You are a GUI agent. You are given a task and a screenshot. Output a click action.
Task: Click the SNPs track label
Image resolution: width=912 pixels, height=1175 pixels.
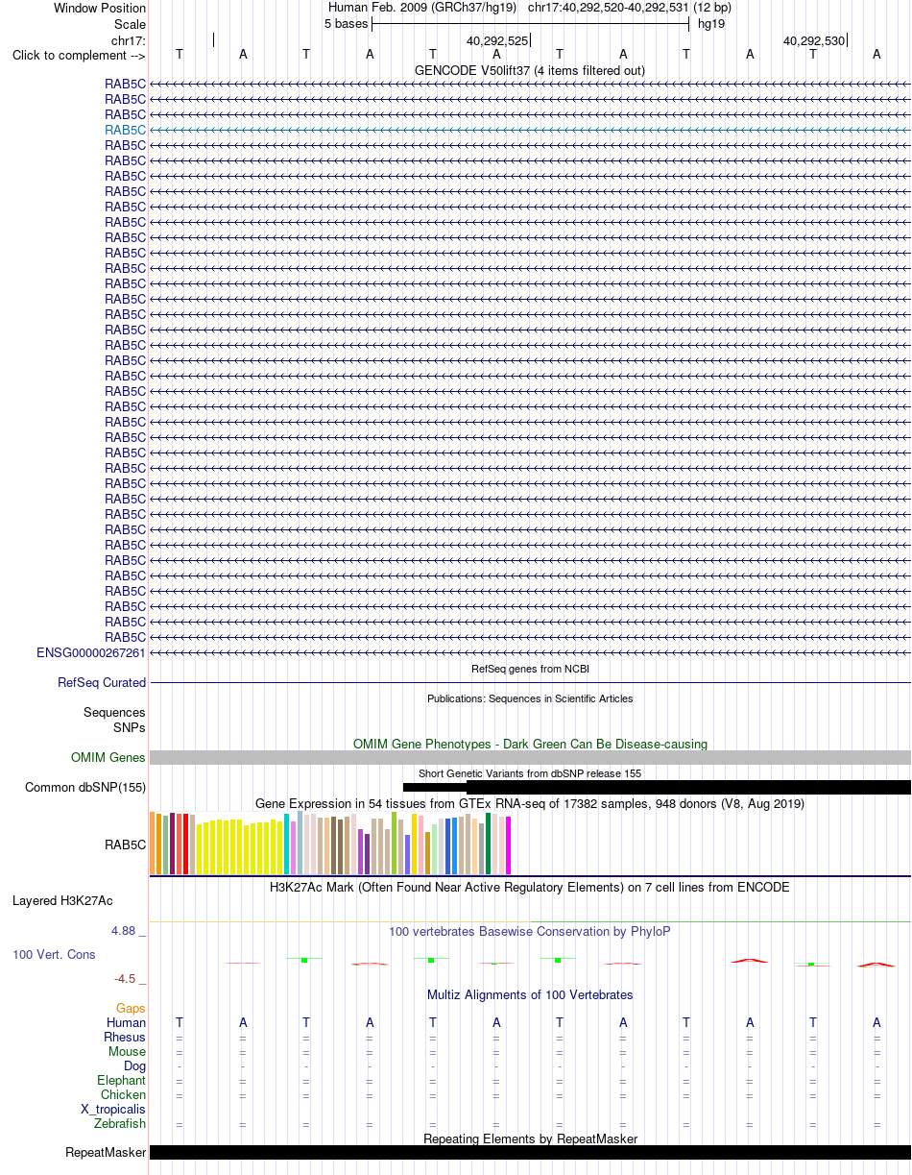[130, 728]
